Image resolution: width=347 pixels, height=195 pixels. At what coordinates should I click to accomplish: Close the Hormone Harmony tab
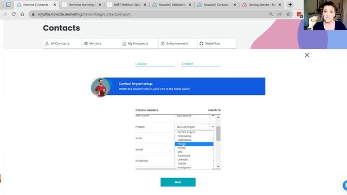(100, 5)
